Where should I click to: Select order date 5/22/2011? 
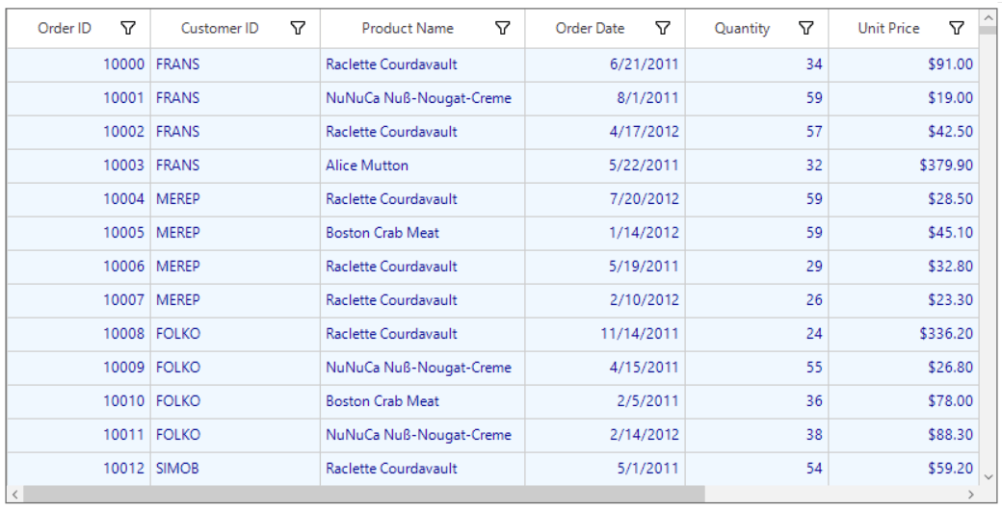point(605,166)
